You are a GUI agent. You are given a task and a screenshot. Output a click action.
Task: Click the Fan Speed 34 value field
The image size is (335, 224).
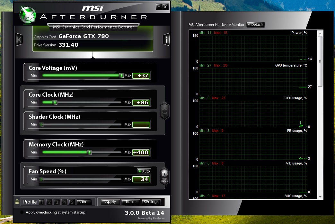click(141, 179)
